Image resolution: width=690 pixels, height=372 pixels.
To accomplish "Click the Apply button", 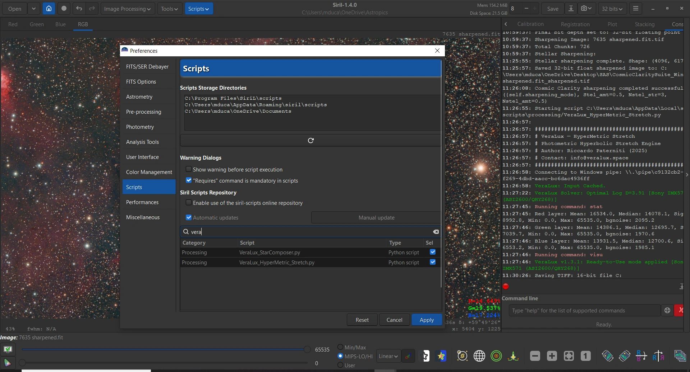I will point(427,320).
